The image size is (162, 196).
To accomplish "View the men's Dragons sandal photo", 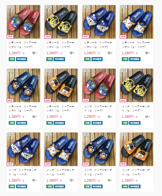I will pyautogui.click(x=23, y=149).
